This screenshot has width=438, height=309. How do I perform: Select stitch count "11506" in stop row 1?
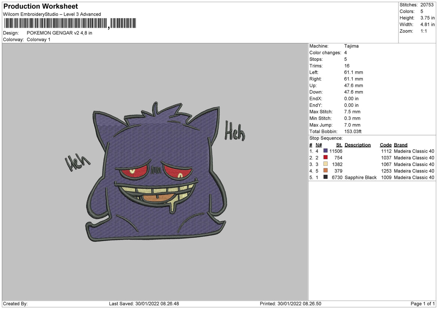(336, 151)
